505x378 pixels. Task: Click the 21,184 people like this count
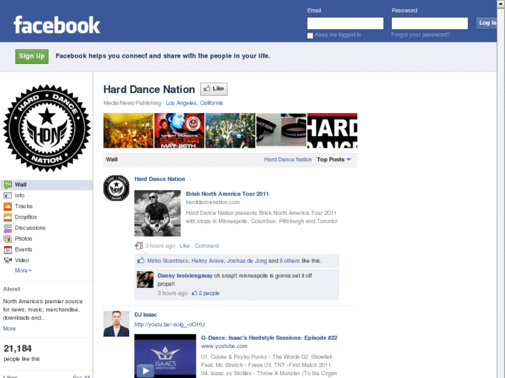coord(22,353)
